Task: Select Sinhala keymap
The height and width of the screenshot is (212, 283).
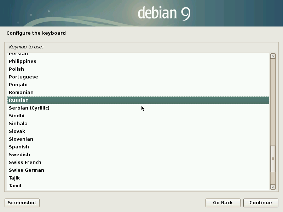Action: point(138,123)
